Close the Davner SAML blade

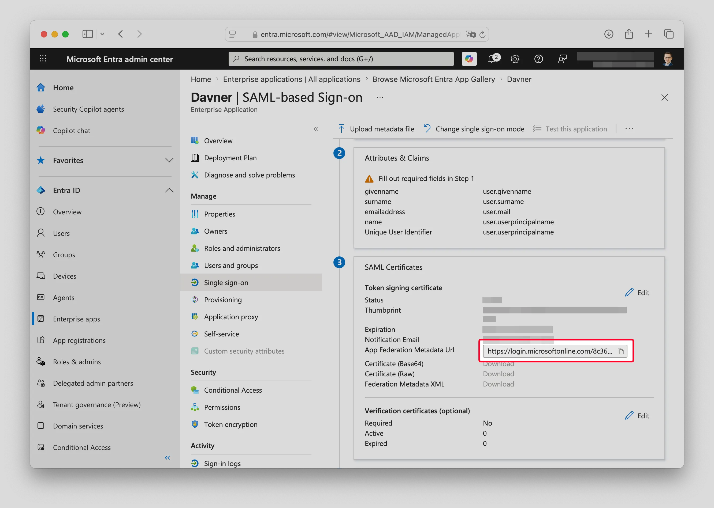pos(664,98)
